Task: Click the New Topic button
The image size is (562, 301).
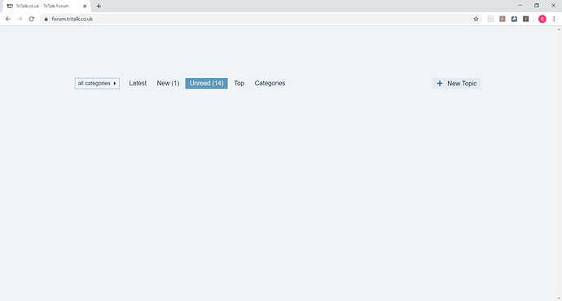Action: coord(456,84)
